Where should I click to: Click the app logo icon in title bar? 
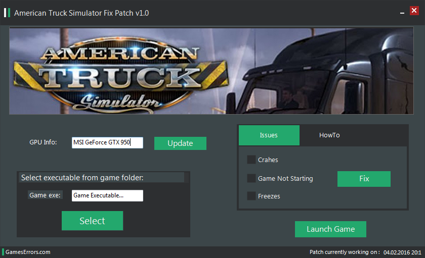click(x=7, y=13)
